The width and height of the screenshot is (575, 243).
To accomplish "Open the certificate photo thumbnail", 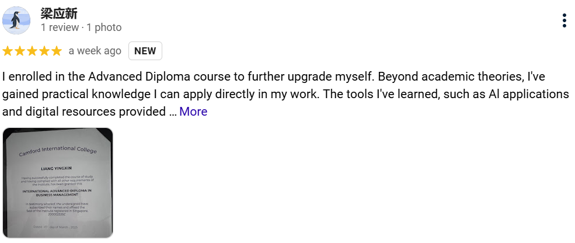I will [58, 183].
